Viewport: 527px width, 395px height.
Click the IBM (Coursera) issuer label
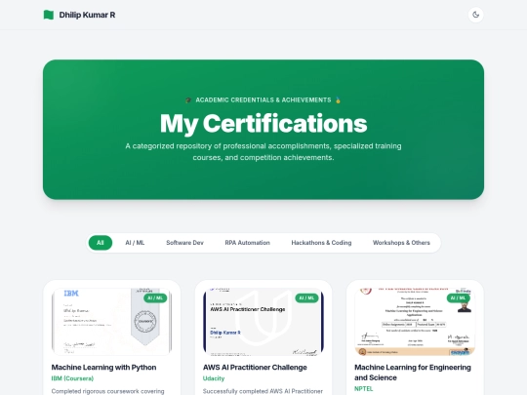click(72, 378)
